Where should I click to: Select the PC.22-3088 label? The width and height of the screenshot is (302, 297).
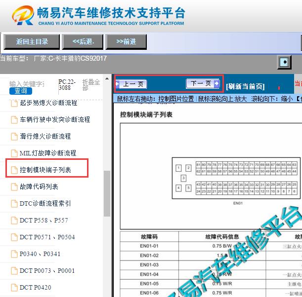(67, 84)
